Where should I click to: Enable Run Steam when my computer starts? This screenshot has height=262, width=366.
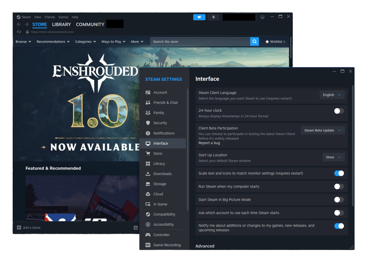pyautogui.click(x=339, y=186)
